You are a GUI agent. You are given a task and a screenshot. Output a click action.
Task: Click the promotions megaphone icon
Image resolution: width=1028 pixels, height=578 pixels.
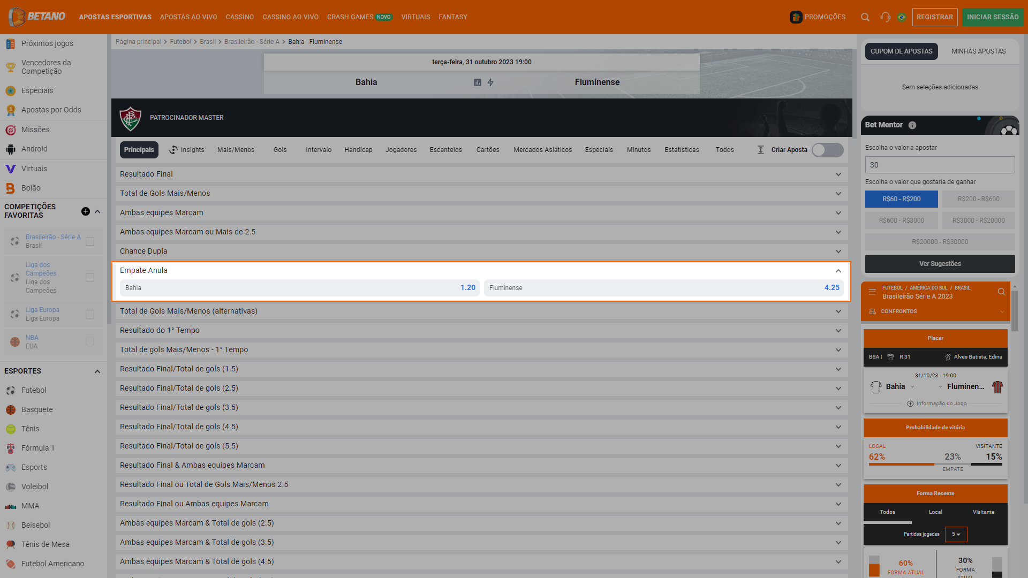[796, 17]
